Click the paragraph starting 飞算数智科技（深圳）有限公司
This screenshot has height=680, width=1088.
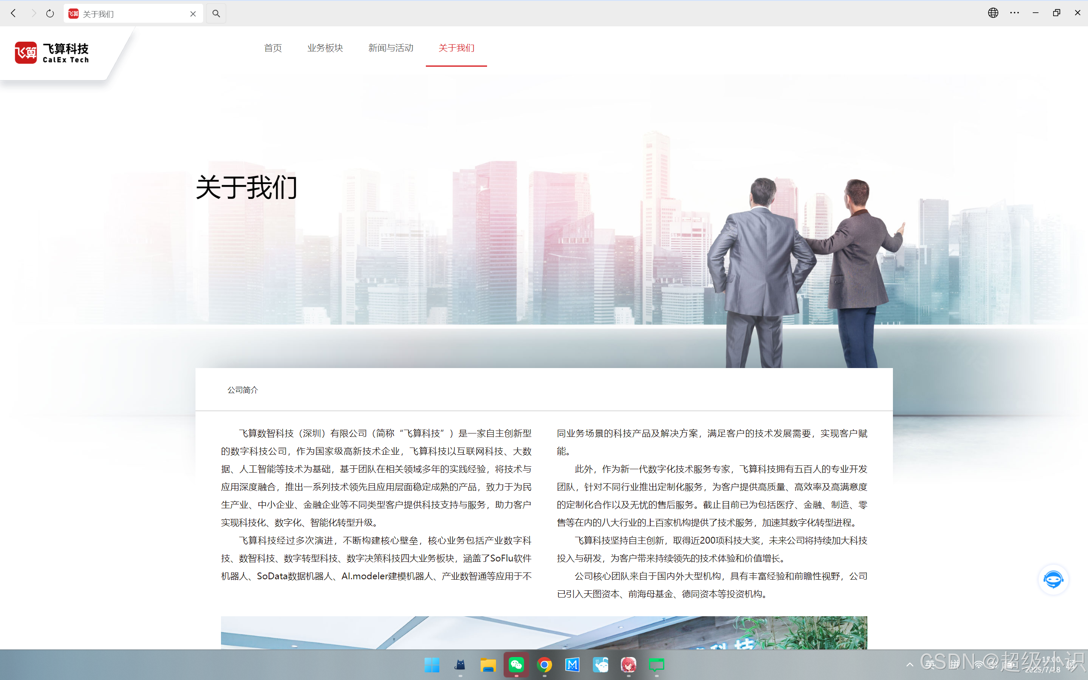click(x=376, y=478)
